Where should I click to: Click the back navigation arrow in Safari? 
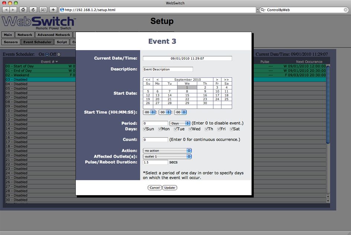pyautogui.click(x=5, y=10)
